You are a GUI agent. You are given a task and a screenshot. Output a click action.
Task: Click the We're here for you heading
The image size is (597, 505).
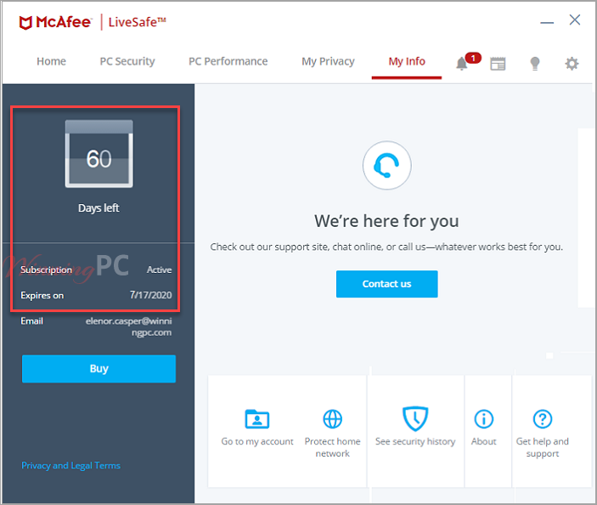click(x=387, y=221)
